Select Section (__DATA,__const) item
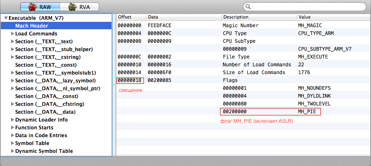 [46, 96]
